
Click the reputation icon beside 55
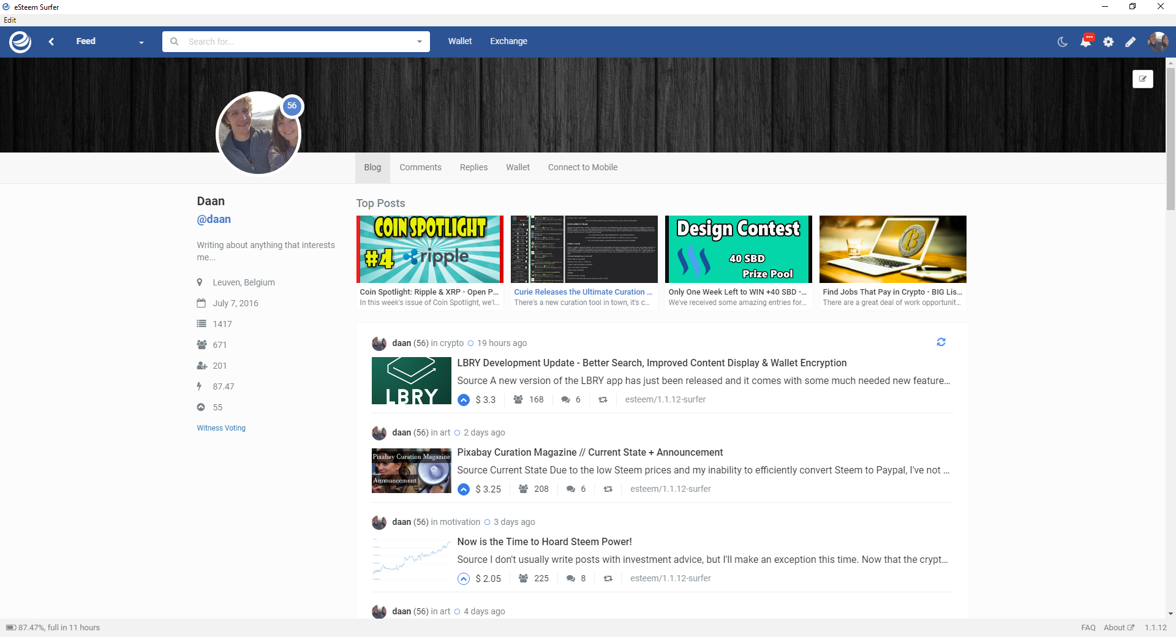(x=201, y=407)
